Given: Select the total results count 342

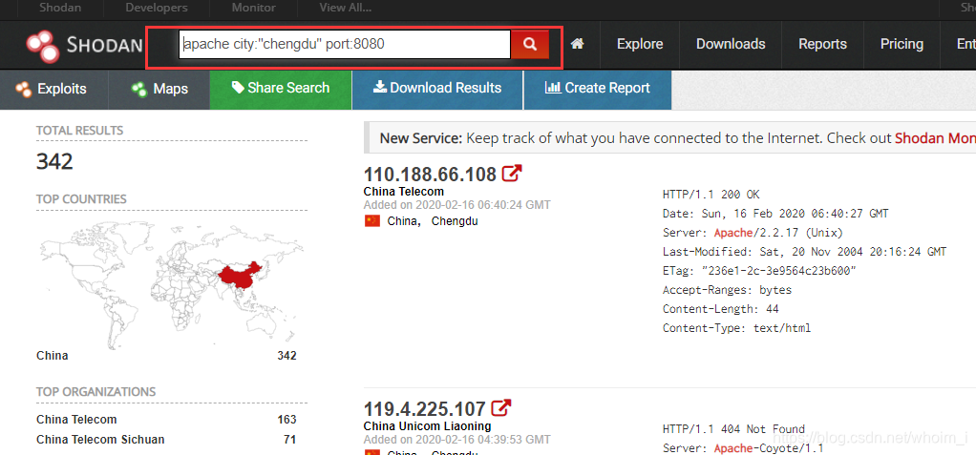Looking at the screenshot, I should 54,161.
